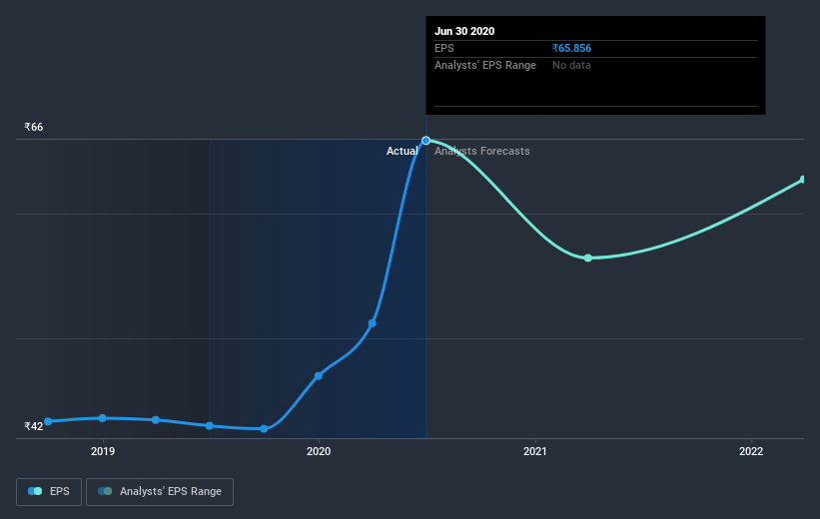
Task: Click the EPS point in mid-2019
Action: [209, 426]
